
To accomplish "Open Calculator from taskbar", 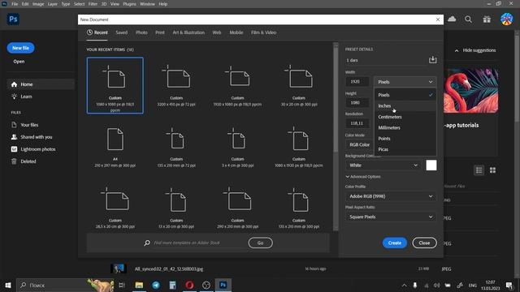I will coord(172,285).
